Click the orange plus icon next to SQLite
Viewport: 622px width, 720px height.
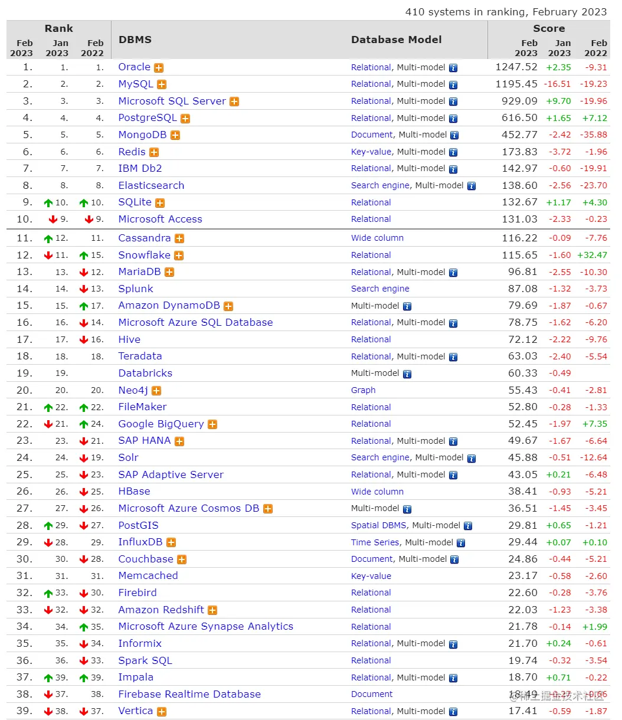tap(160, 203)
